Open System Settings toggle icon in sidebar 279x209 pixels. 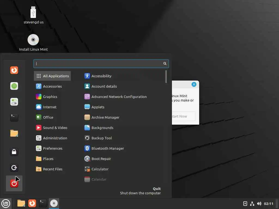click(14, 102)
